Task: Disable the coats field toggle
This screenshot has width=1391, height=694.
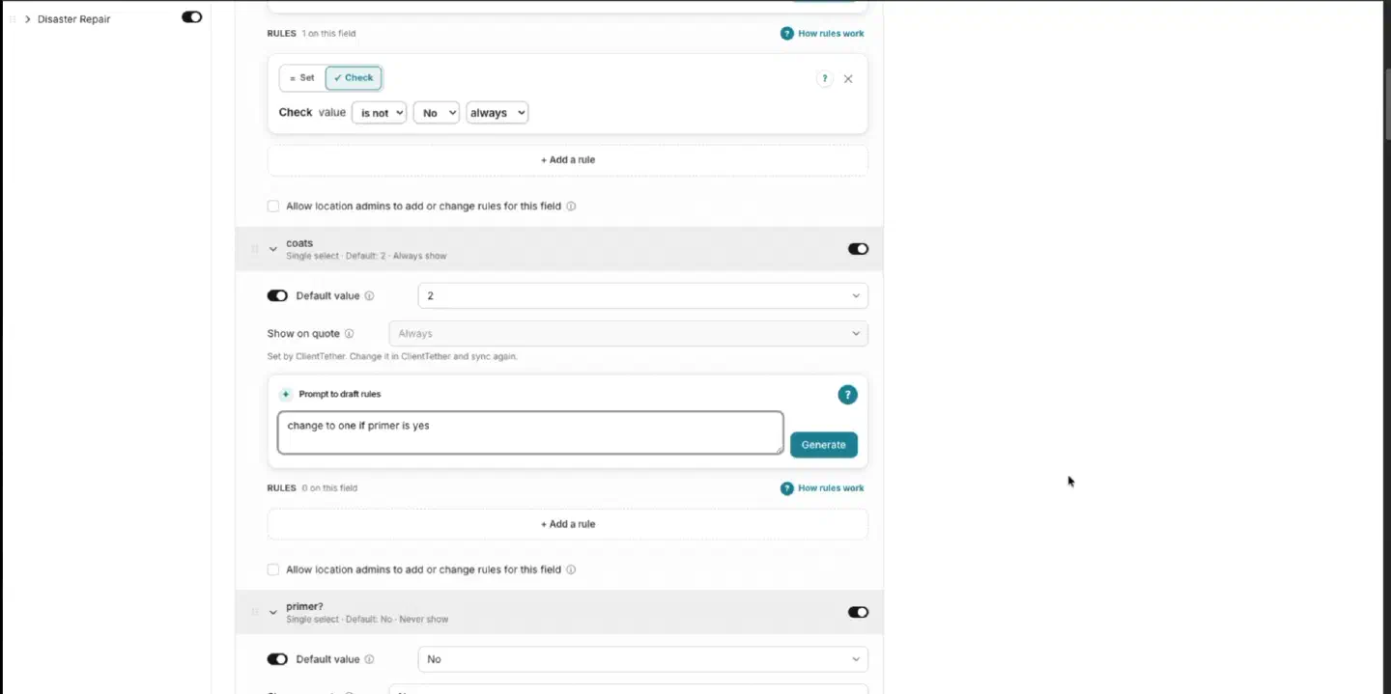Action: [858, 249]
